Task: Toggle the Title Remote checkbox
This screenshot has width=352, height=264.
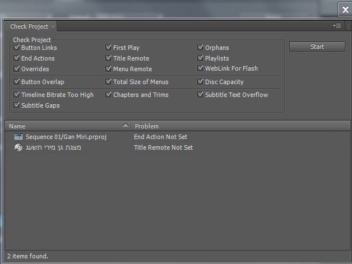Action: 108,58
